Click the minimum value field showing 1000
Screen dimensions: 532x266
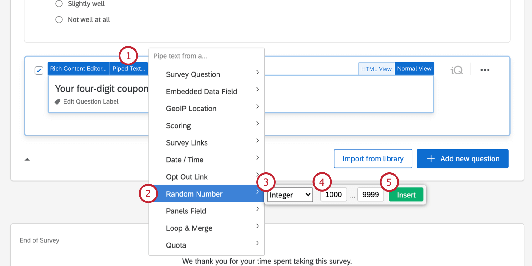(x=334, y=195)
